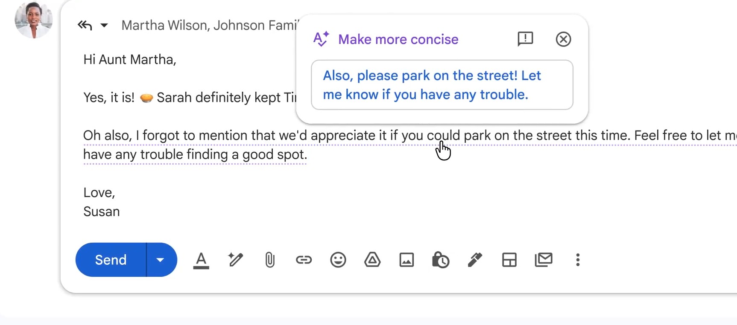Click the Help me write pencil icon

pyautogui.click(x=235, y=260)
